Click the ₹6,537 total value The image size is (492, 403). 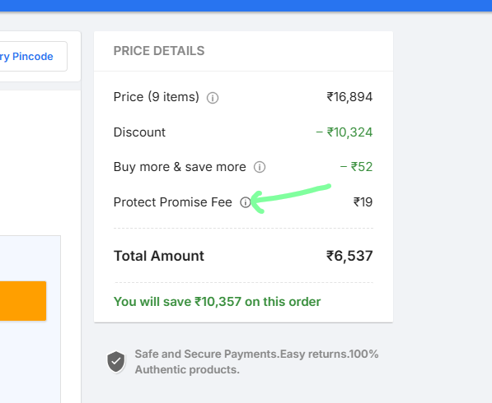click(x=349, y=256)
